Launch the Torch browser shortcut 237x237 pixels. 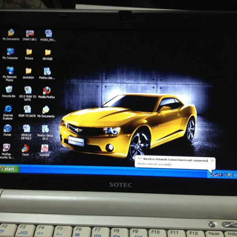tap(25, 148)
